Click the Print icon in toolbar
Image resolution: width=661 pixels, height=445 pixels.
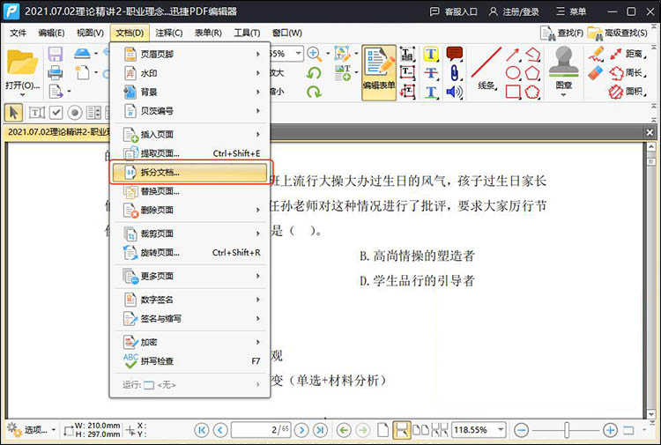[x=56, y=73]
